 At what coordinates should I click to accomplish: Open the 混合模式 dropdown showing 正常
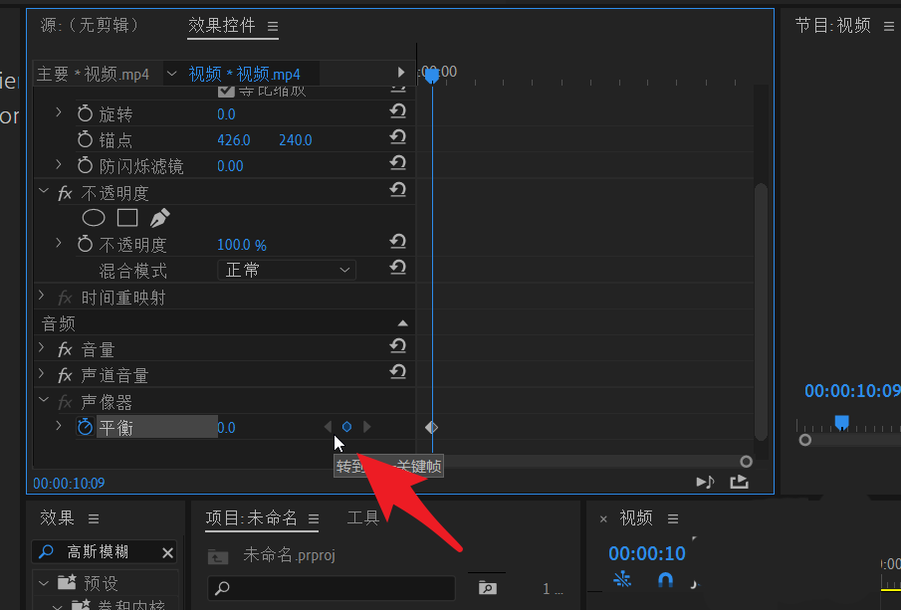(x=287, y=270)
